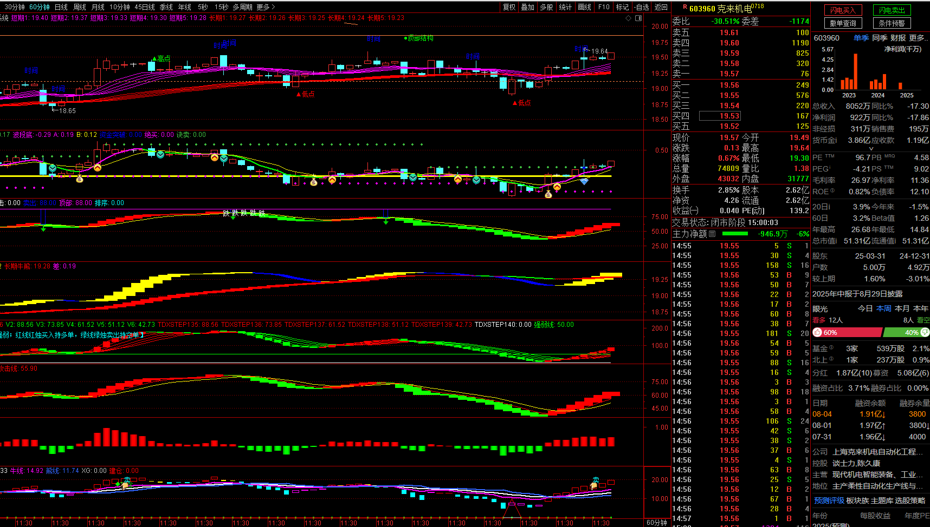
Task: Select 本周 in the 眼光 section
Action: tap(883, 308)
